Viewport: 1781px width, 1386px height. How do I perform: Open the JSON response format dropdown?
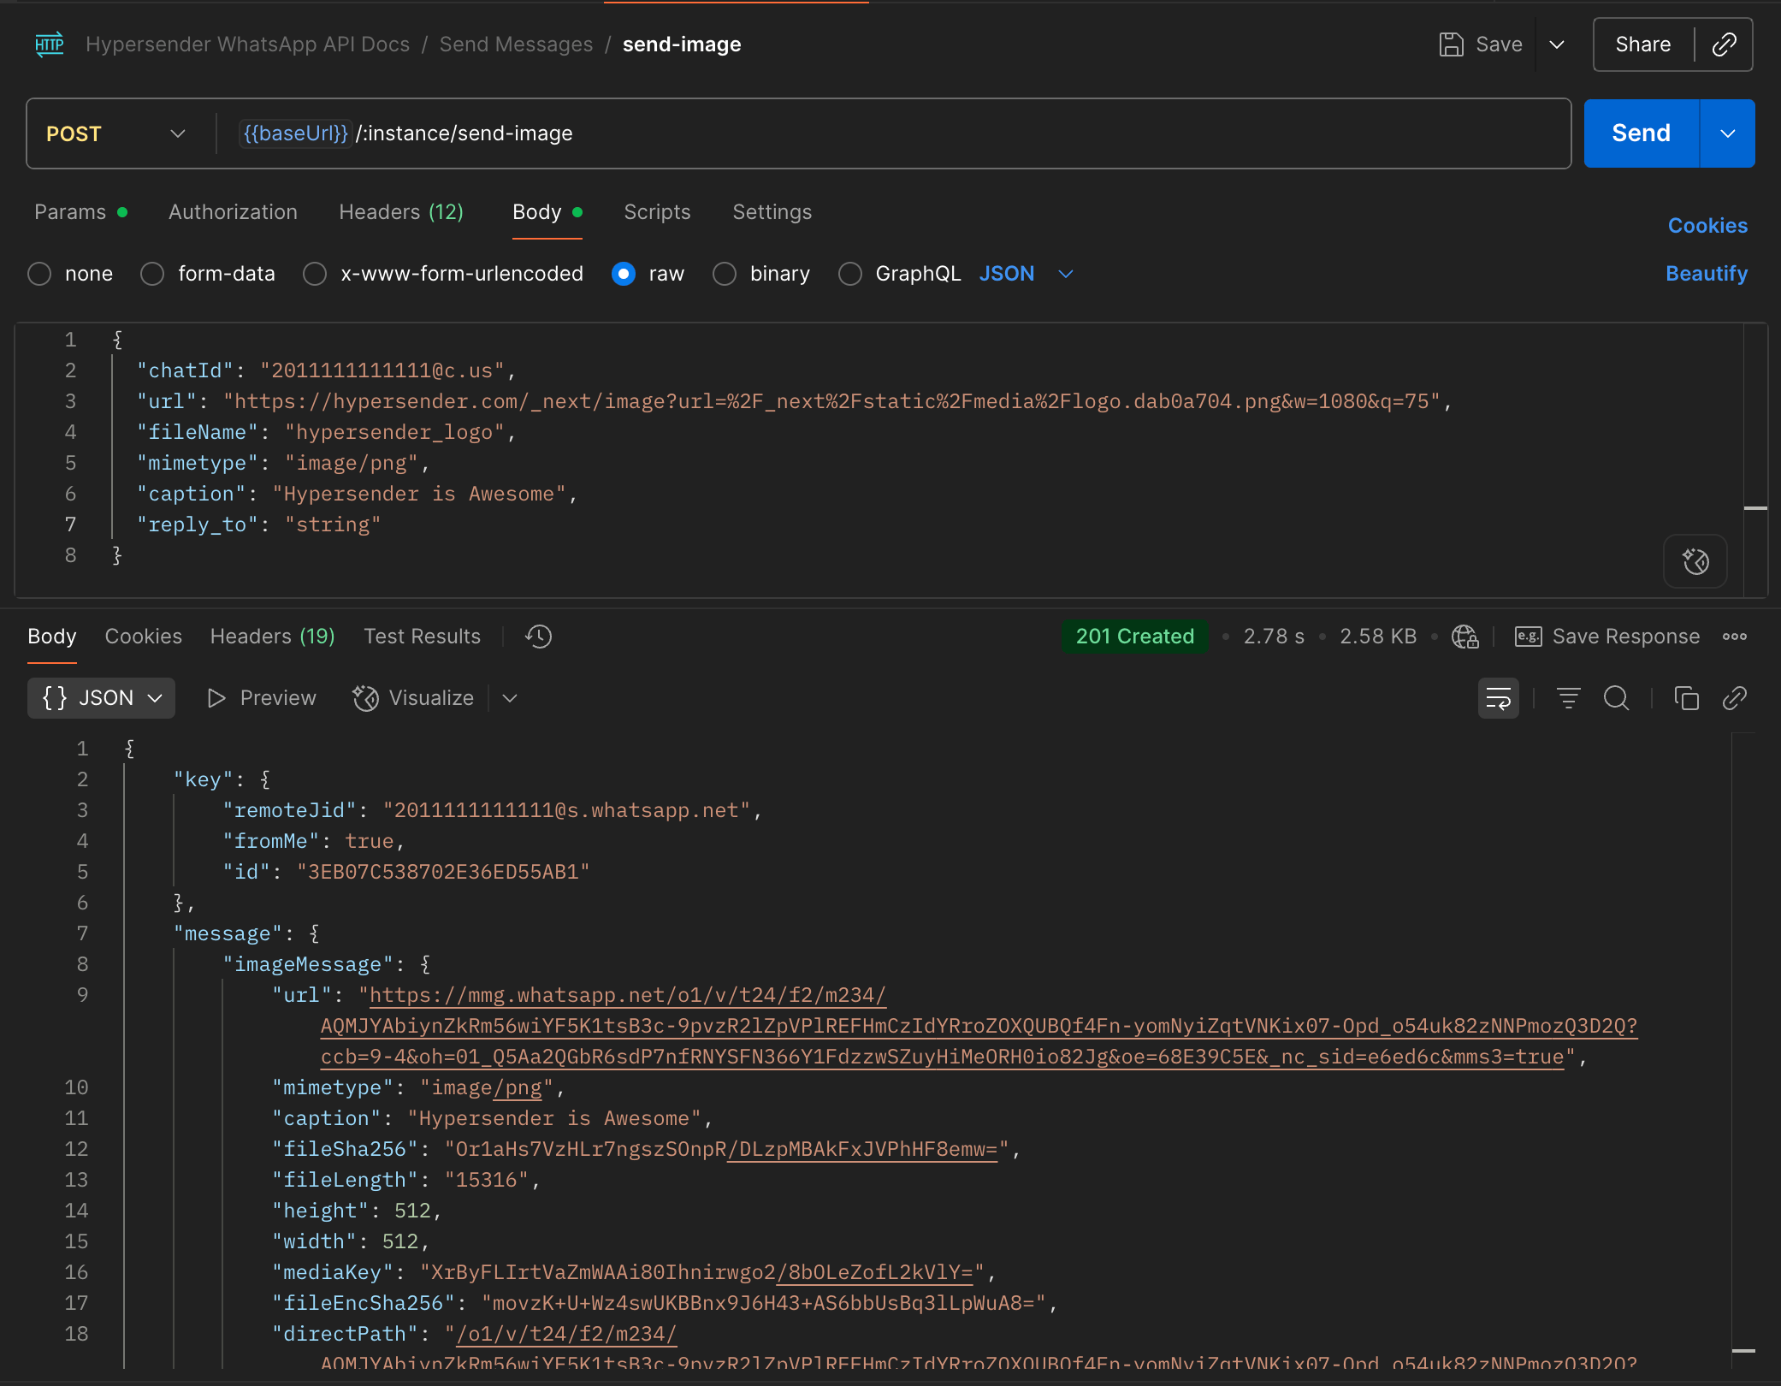pyautogui.click(x=101, y=698)
